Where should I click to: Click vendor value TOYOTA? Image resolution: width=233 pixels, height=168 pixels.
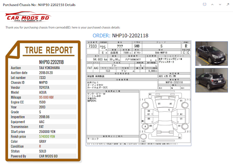44,88
